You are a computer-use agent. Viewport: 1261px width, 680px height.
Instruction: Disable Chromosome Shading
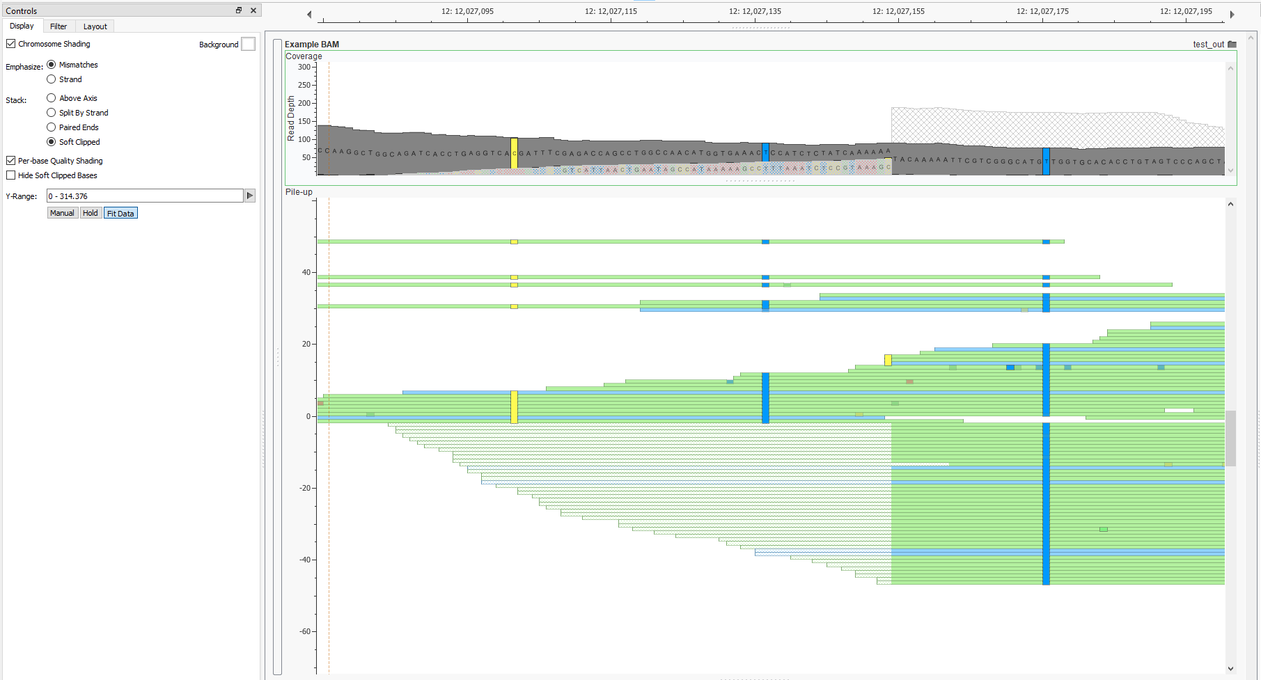(10, 43)
